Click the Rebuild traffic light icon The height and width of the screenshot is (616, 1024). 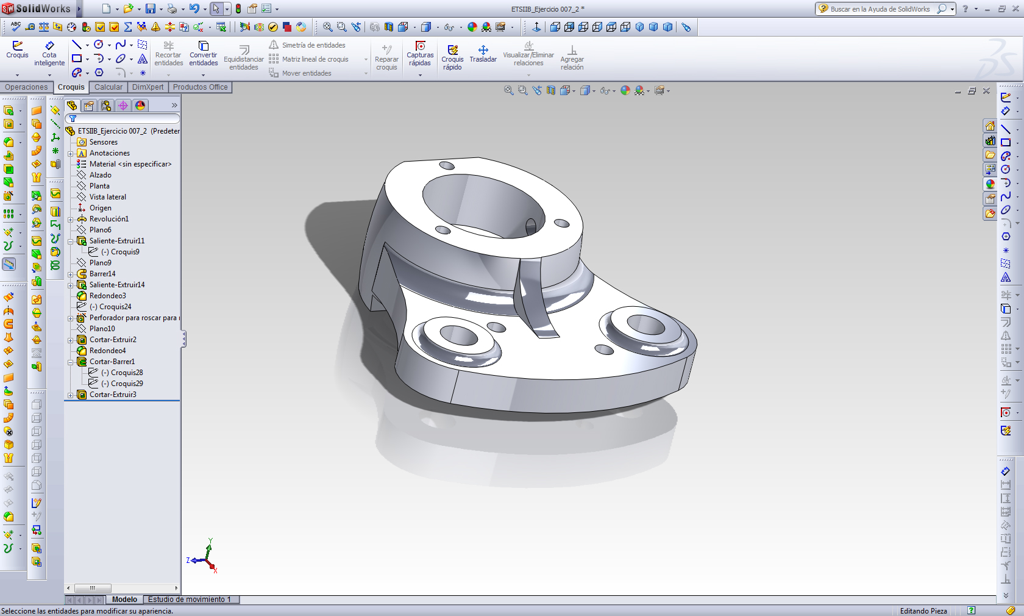pos(238,9)
